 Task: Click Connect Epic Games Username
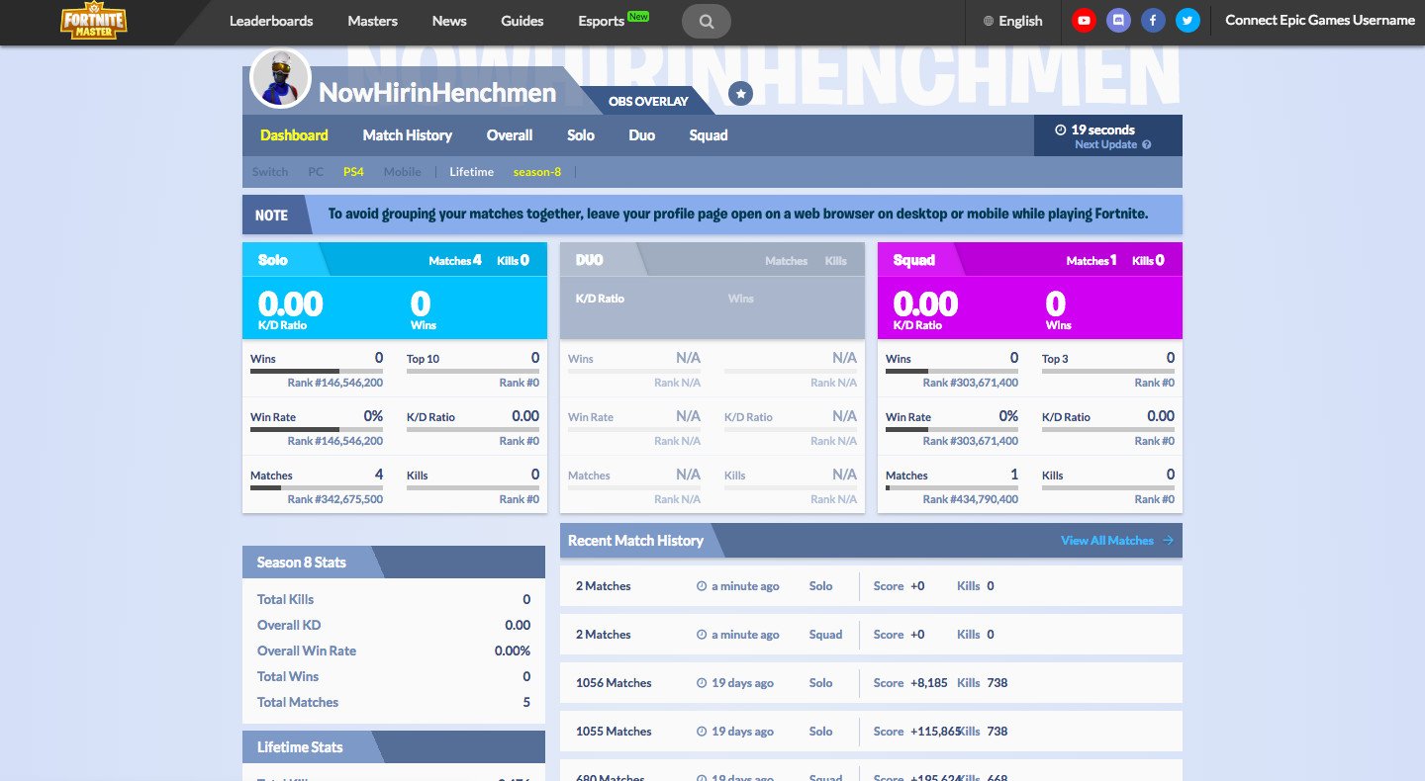coord(1320,21)
